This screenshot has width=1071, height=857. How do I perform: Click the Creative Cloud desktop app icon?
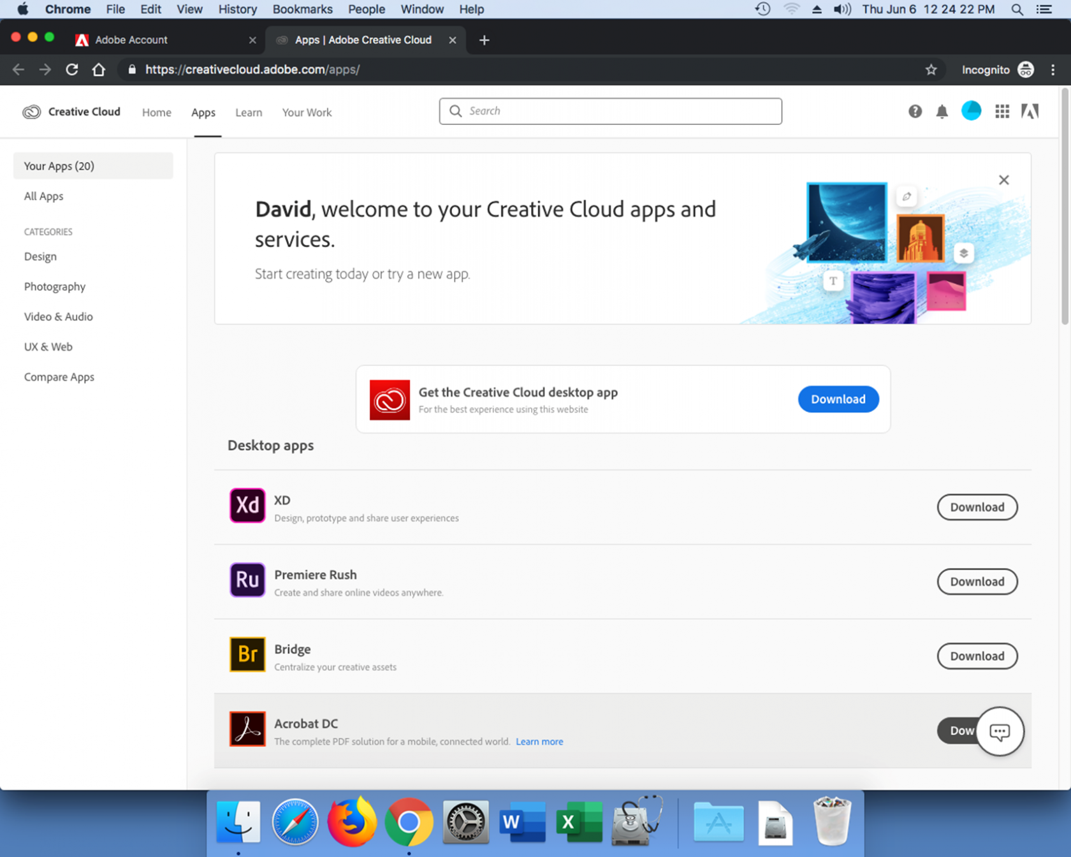coord(390,400)
